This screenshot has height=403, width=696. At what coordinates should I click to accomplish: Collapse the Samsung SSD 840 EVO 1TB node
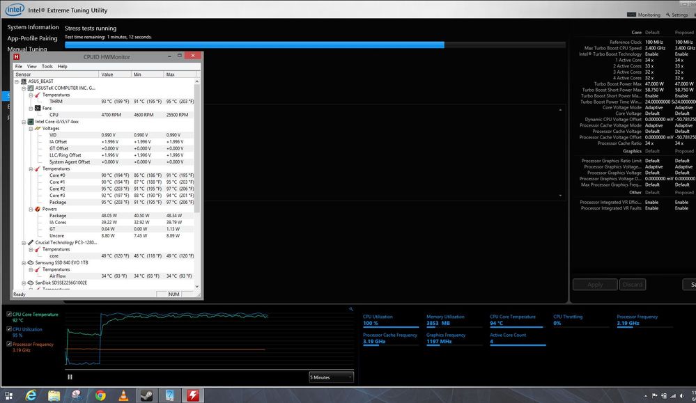pyautogui.click(x=24, y=262)
